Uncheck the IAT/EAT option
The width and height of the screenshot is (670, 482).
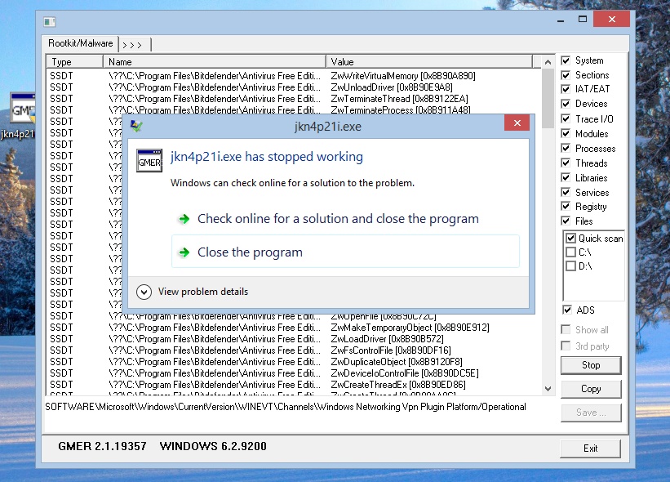click(x=566, y=89)
